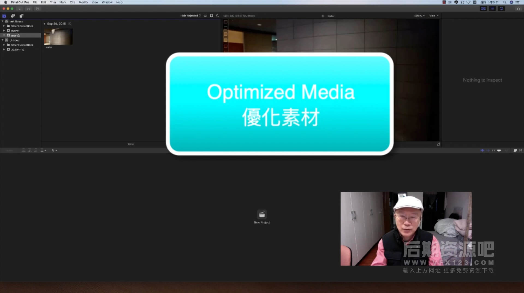The width and height of the screenshot is (524, 293).
Task: Show the Effects browser icon
Action: coord(515,150)
